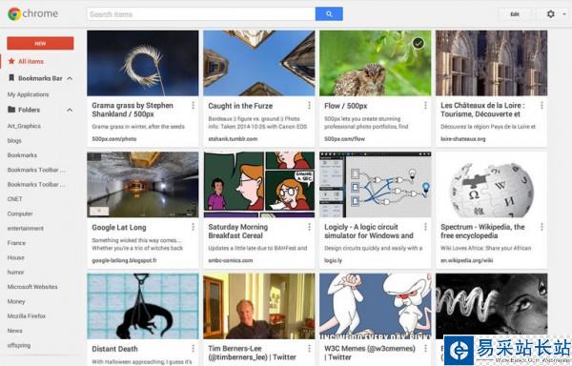Screen dimensions: 572x366
Task: Open Grama grass feather thumbnail
Action: point(143,63)
